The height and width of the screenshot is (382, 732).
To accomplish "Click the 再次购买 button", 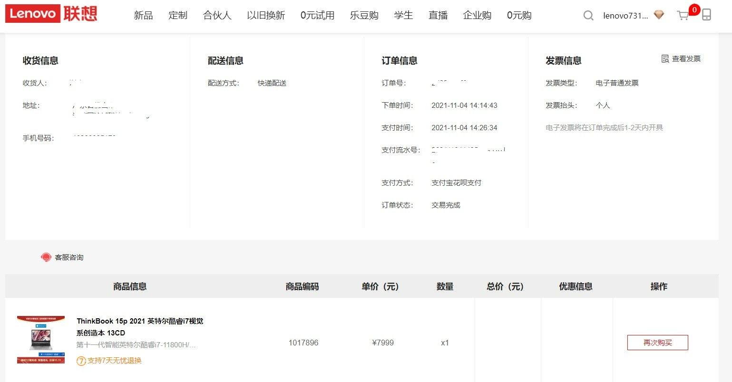I will (658, 343).
